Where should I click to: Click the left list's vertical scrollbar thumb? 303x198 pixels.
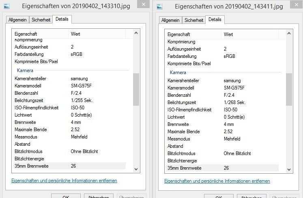pos(136,89)
